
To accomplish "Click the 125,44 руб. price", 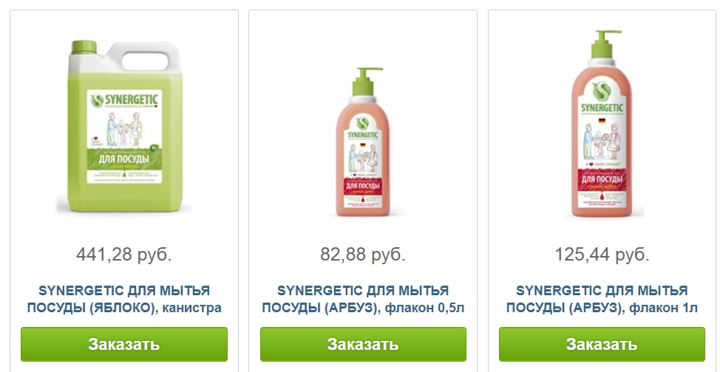I will pyautogui.click(x=602, y=254).
